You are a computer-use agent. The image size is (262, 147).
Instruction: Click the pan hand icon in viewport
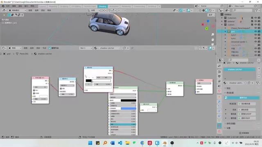point(212,40)
